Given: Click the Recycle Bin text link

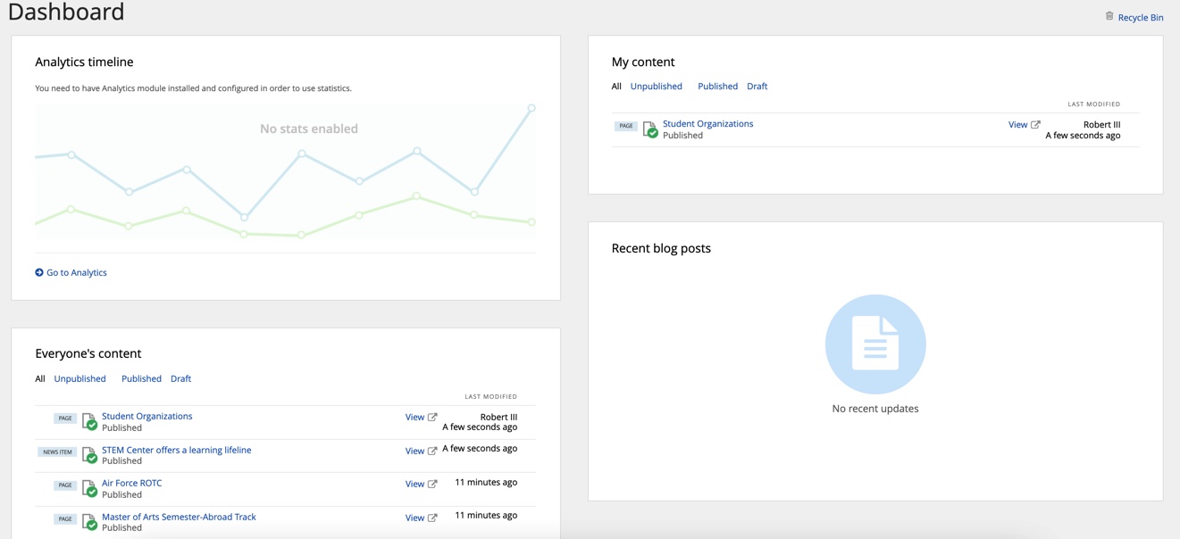Looking at the screenshot, I should coord(1141,17).
